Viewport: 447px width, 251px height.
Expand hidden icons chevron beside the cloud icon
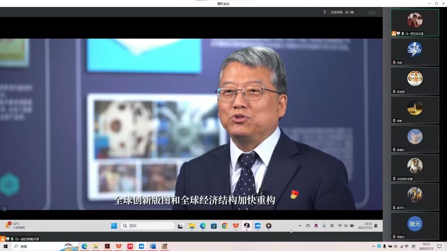click(x=300, y=226)
